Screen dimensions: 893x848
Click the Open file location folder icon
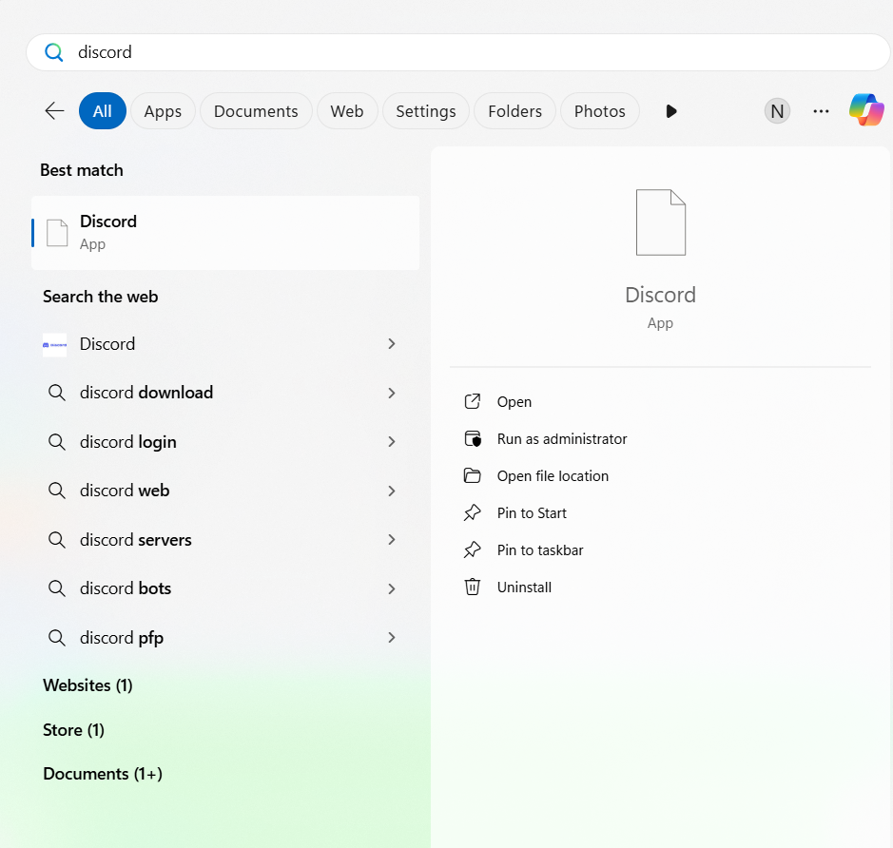point(472,475)
